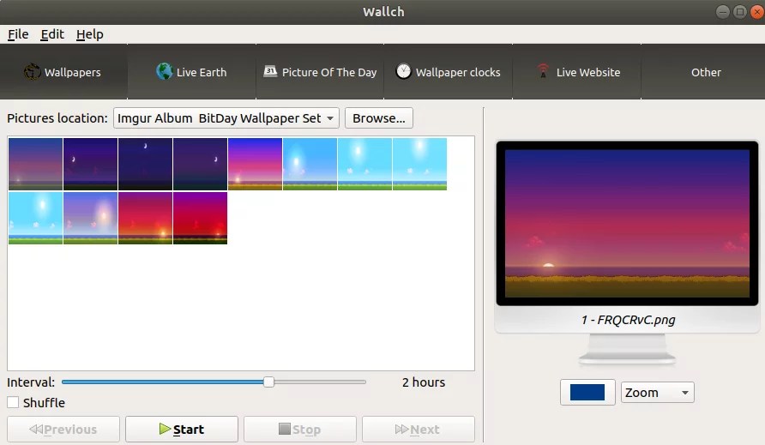This screenshot has width=765, height=445.
Task: Close the Wallch window
Action: 757,12
